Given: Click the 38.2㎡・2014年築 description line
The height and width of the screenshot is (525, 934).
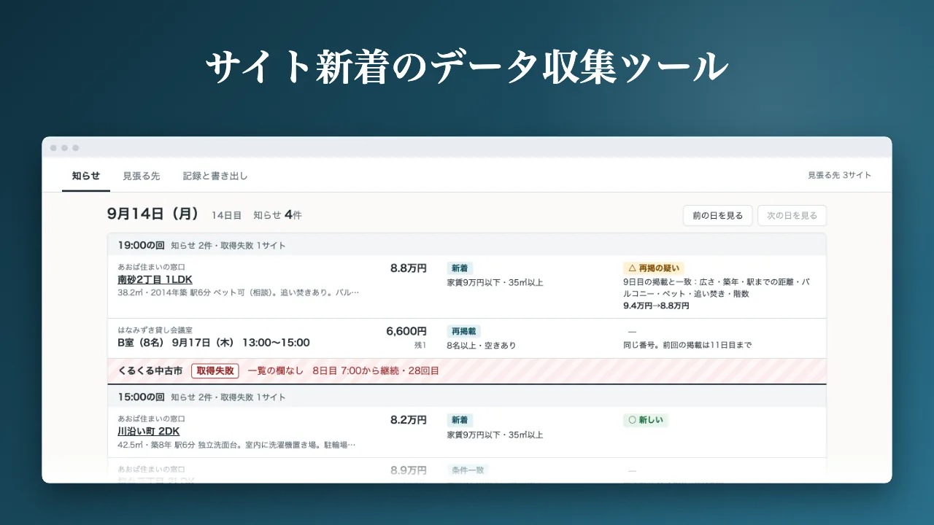Looking at the screenshot, I should pyautogui.click(x=239, y=293).
